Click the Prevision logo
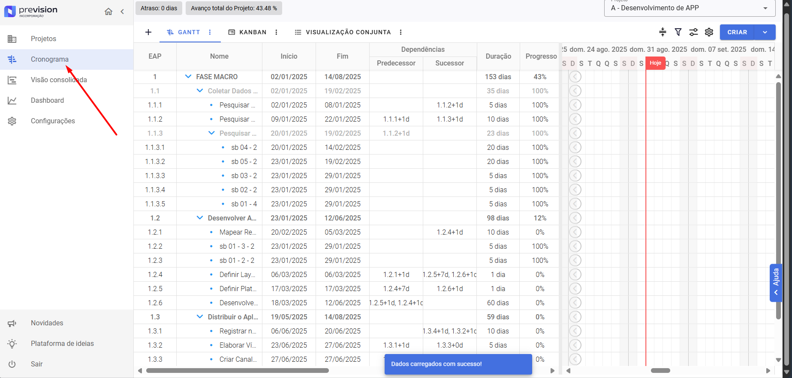The width and height of the screenshot is (792, 378). point(30,11)
